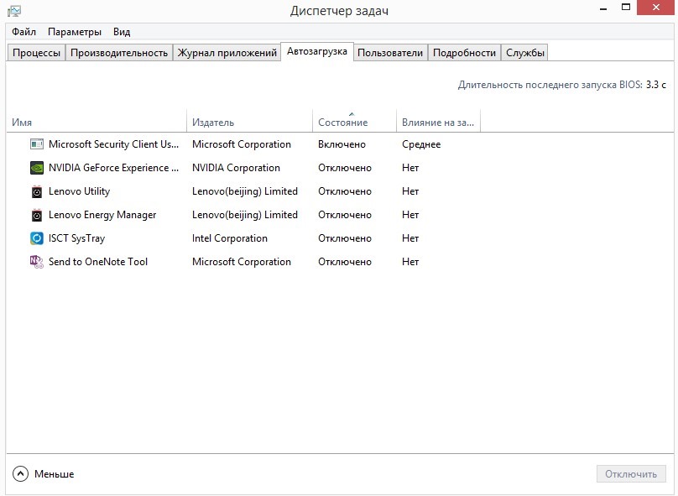Click the Lenovo Utility row icon
The width and height of the screenshot is (678, 496).
tap(37, 191)
